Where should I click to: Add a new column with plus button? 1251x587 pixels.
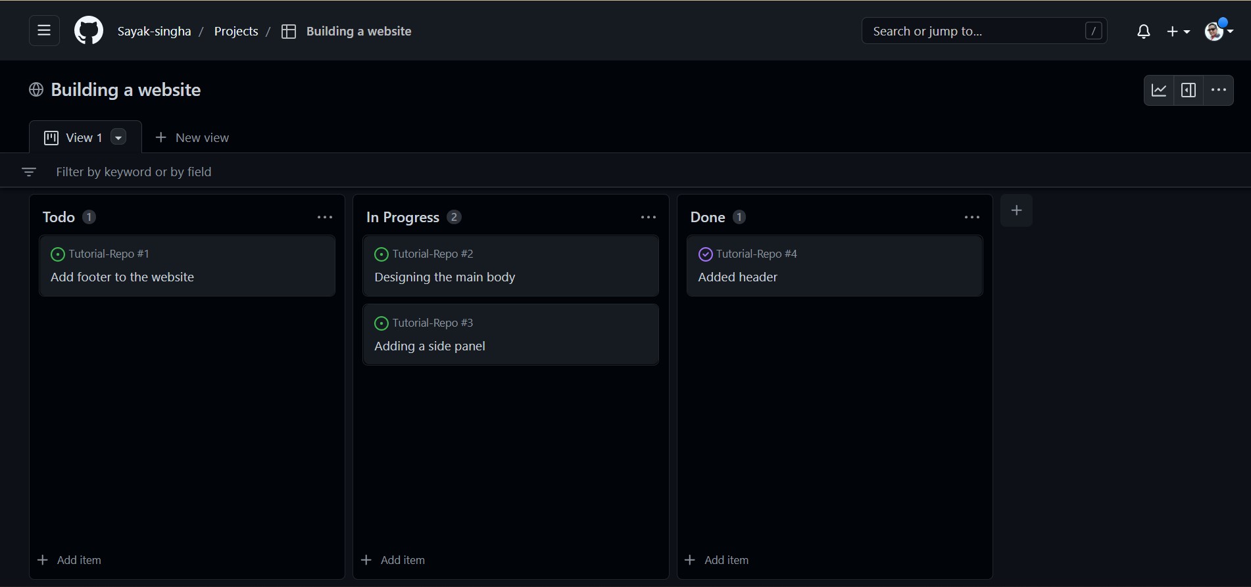point(1017,210)
